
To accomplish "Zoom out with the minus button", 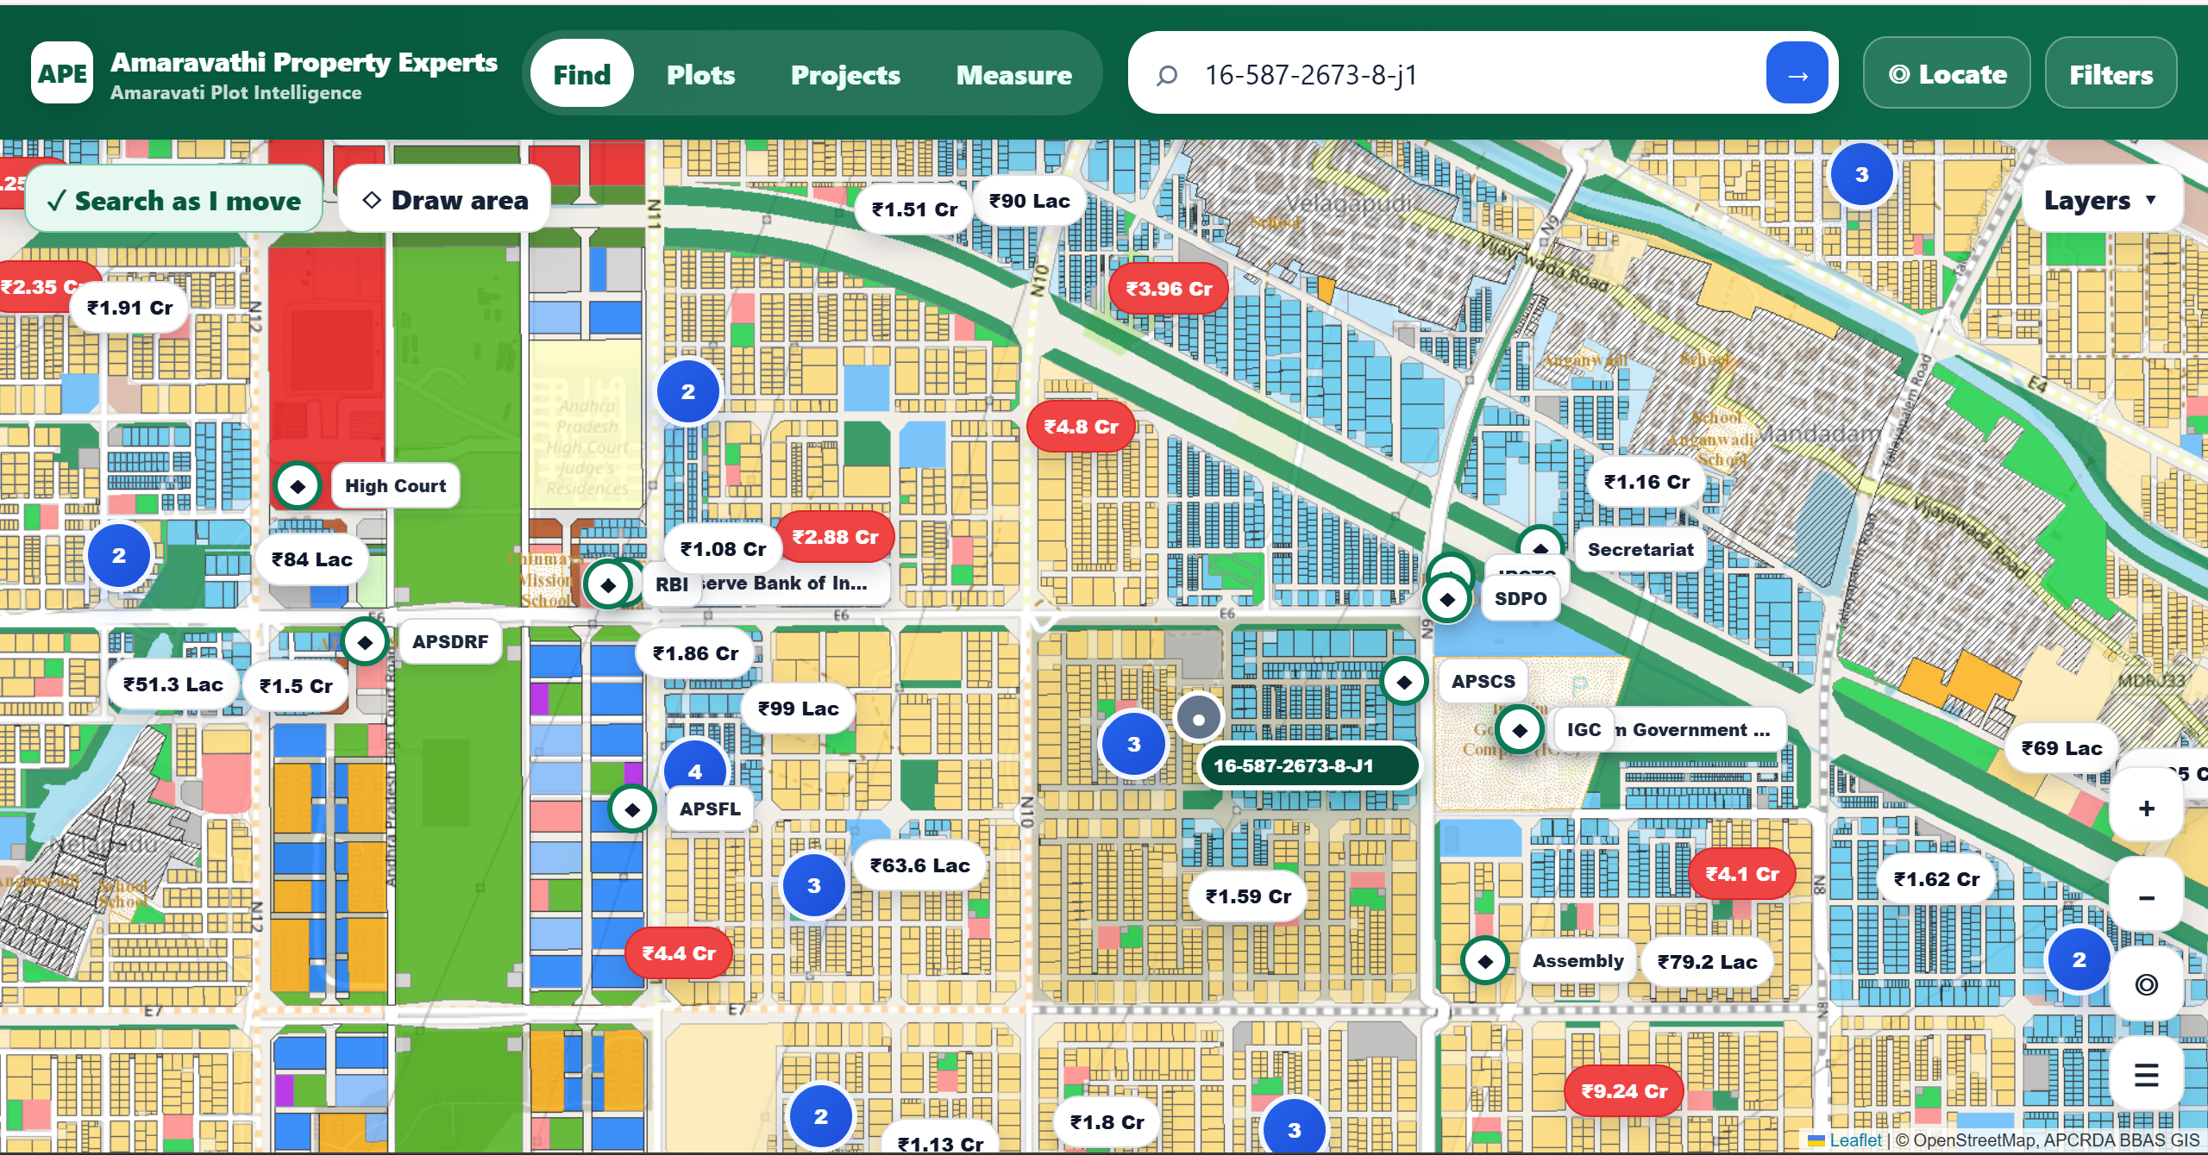I will pyautogui.click(x=2146, y=897).
